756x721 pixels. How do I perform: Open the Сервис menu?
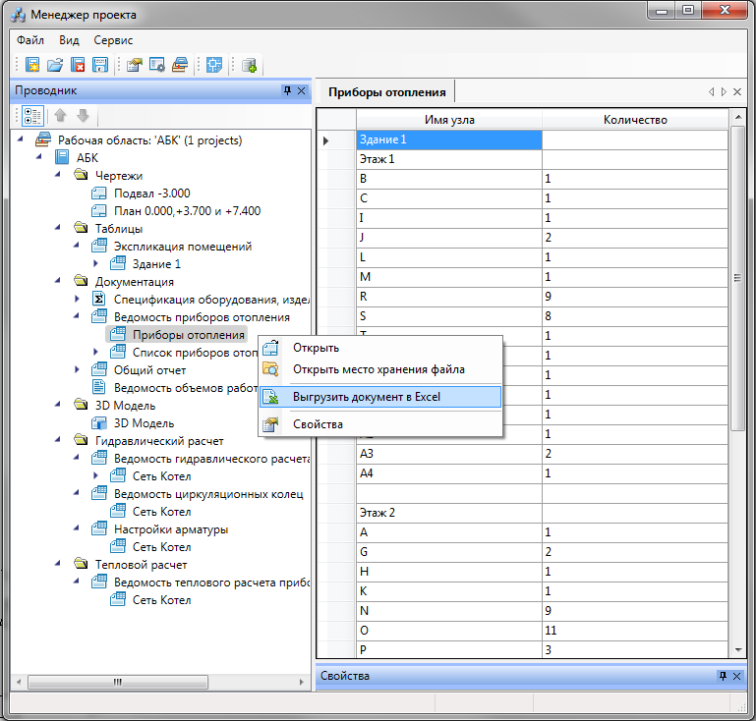click(x=113, y=40)
